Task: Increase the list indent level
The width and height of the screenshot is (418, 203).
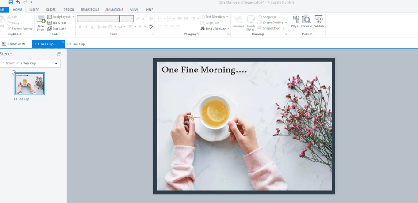Action: (x=187, y=19)
